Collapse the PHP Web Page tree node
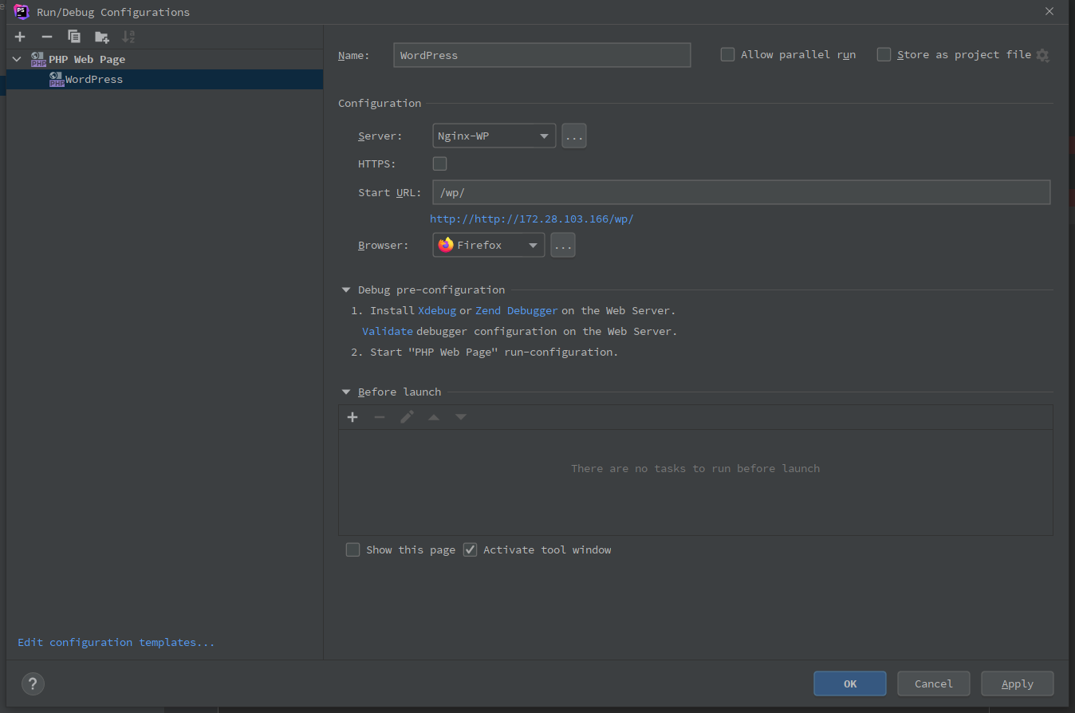The width and height of the screenshot is (1075, 713). click(17, 60)
